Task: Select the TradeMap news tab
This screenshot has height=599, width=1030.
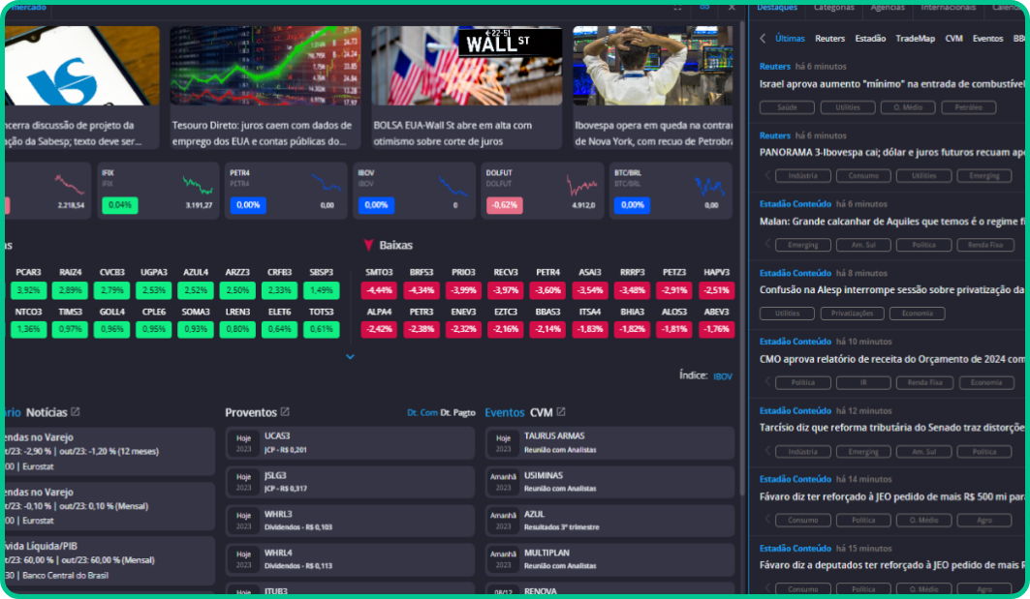Action: [x=915, y=39]
